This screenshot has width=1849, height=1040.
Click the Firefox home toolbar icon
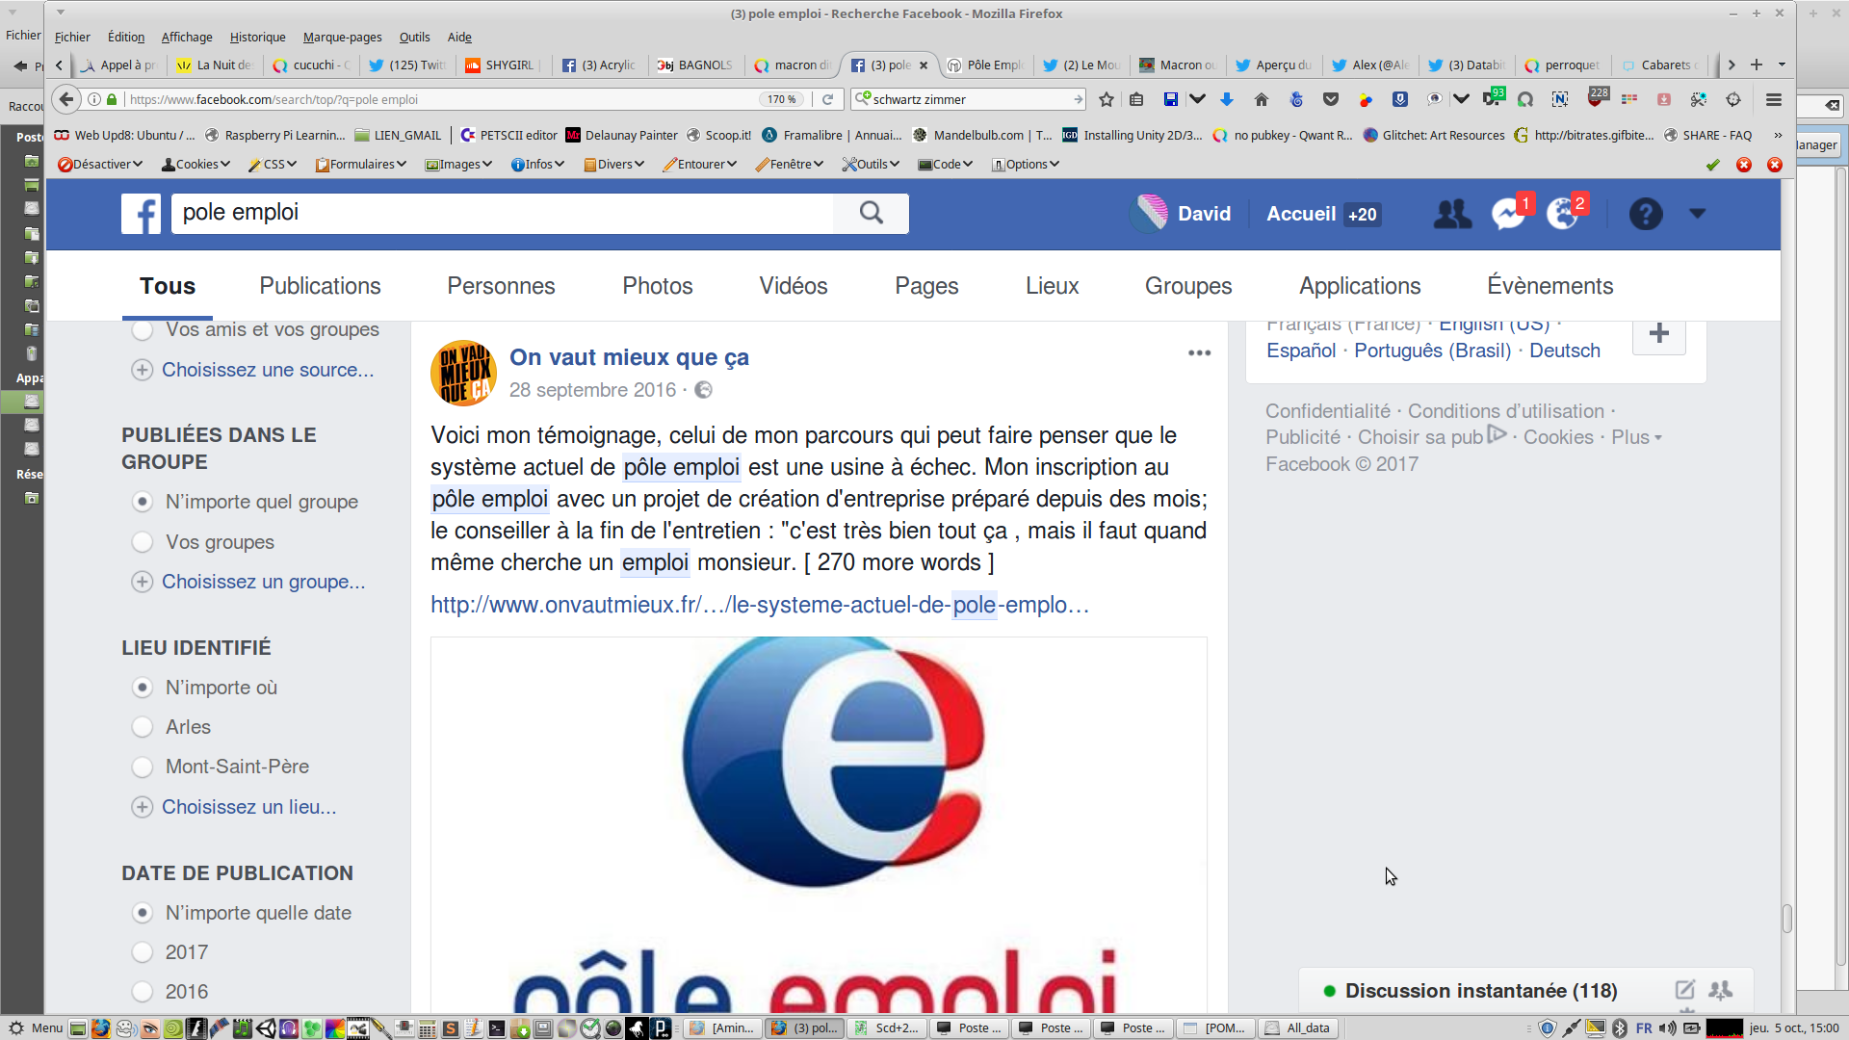pos(1262,99)
